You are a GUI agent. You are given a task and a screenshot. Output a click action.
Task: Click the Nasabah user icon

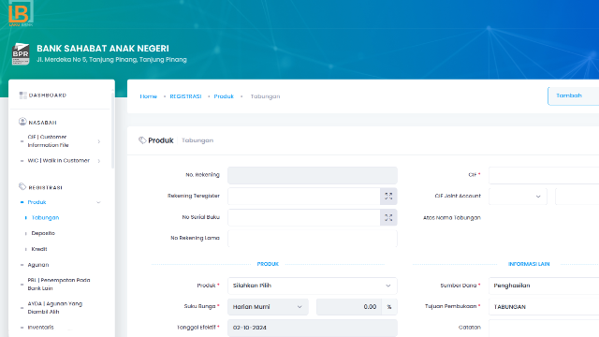coord(22,122)
